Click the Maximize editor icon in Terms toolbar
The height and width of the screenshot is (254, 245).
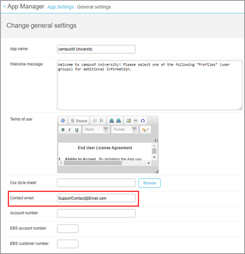[x=63, y=121]
